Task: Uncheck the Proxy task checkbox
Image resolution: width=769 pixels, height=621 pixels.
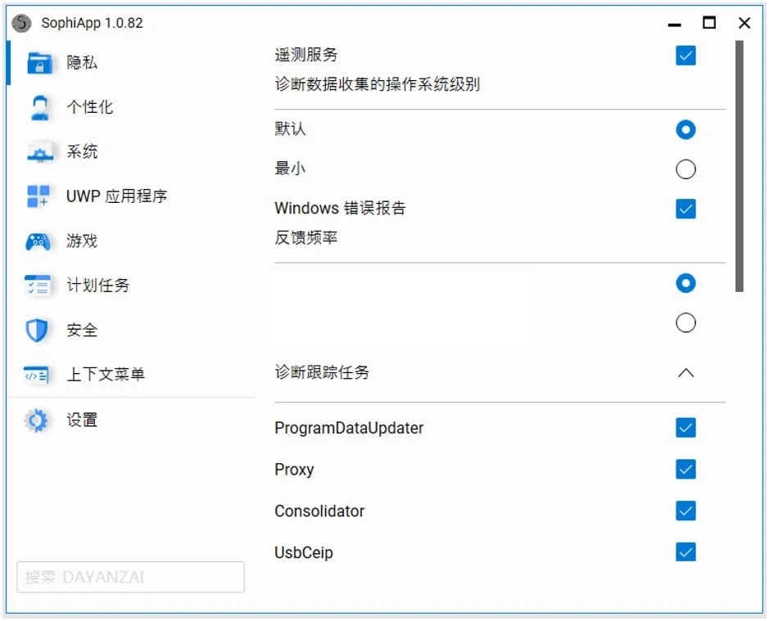Action: 685,469
